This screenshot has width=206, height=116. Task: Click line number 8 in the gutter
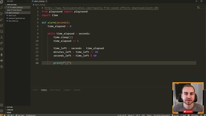pyautogui.click(x=38, y=34)
